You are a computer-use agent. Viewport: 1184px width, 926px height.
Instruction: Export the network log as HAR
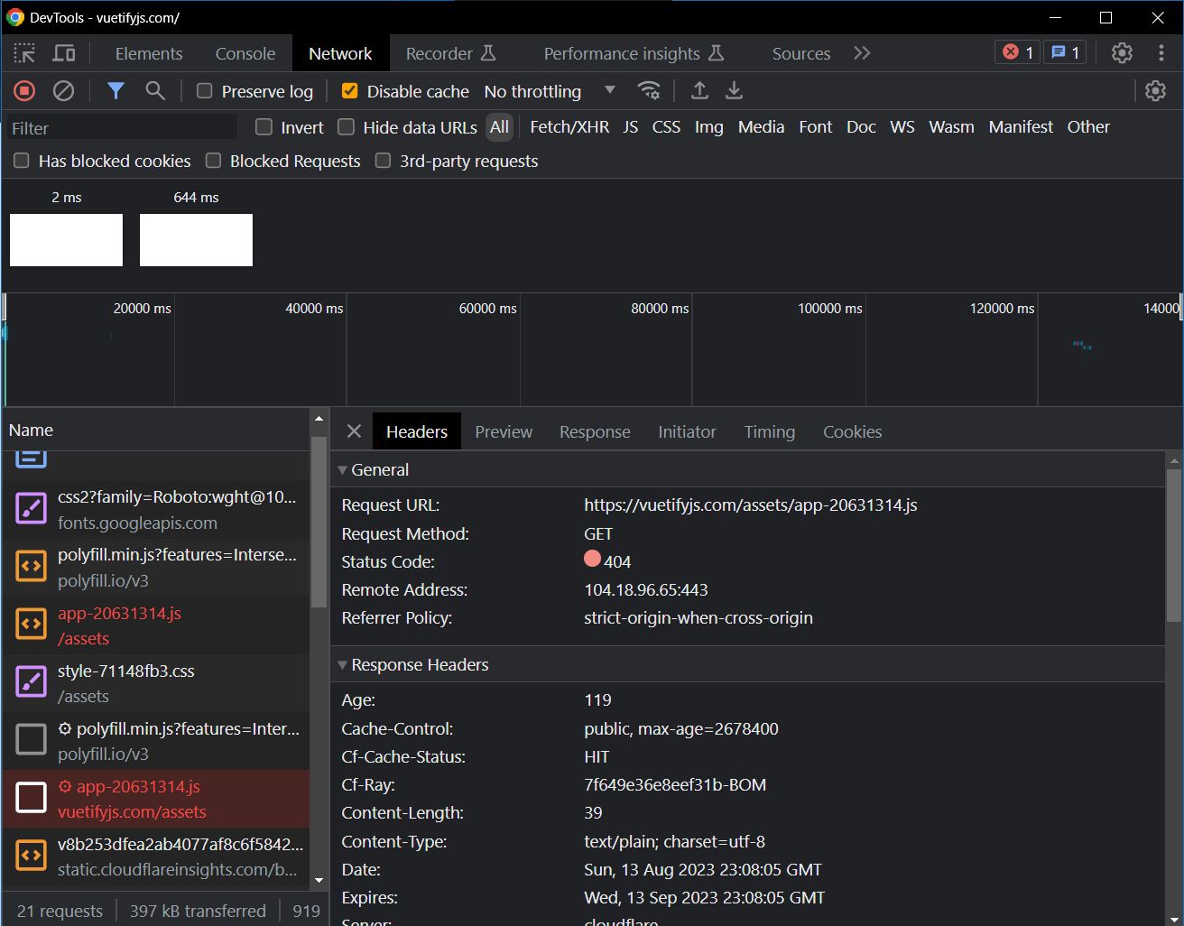coord(734,90)
